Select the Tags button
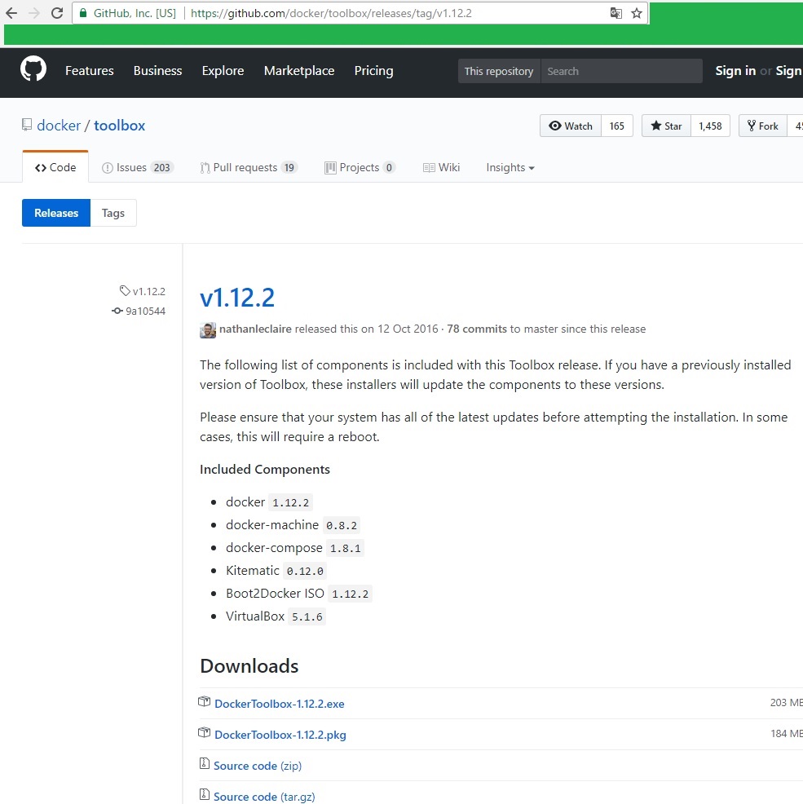The image size is (803, 804). pos(113,213)
